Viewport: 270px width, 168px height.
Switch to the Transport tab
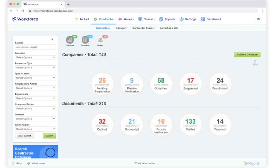(121, 28)
